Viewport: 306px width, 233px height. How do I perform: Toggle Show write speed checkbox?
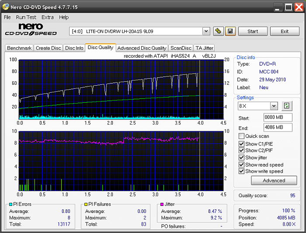click(x=242, y=171)
